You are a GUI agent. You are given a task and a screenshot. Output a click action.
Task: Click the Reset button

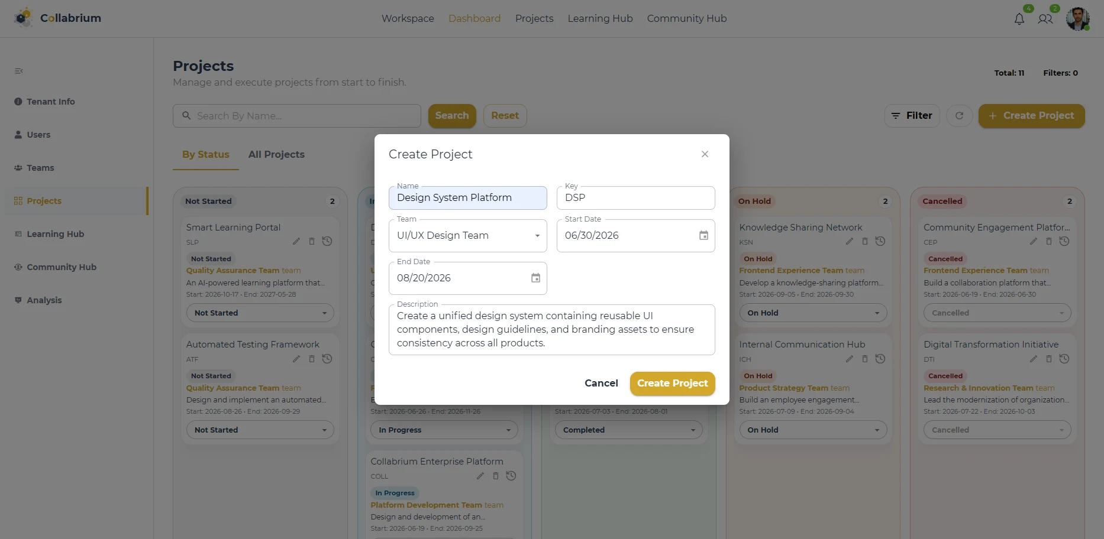pos(505,116)
